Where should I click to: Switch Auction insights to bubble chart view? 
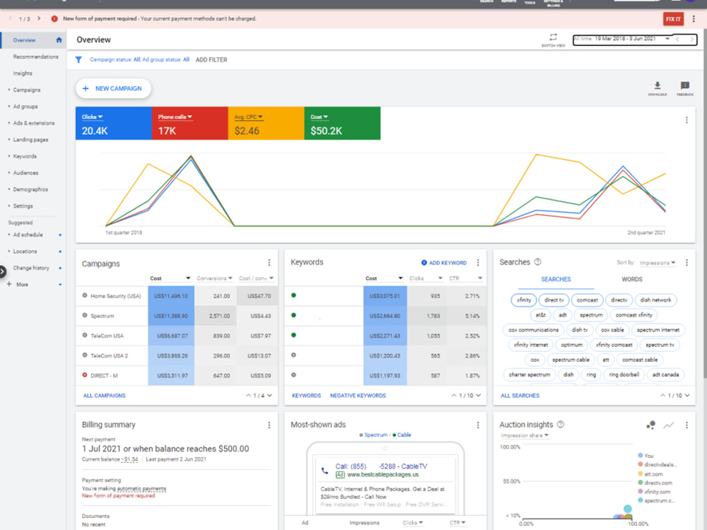pos(650,425)
